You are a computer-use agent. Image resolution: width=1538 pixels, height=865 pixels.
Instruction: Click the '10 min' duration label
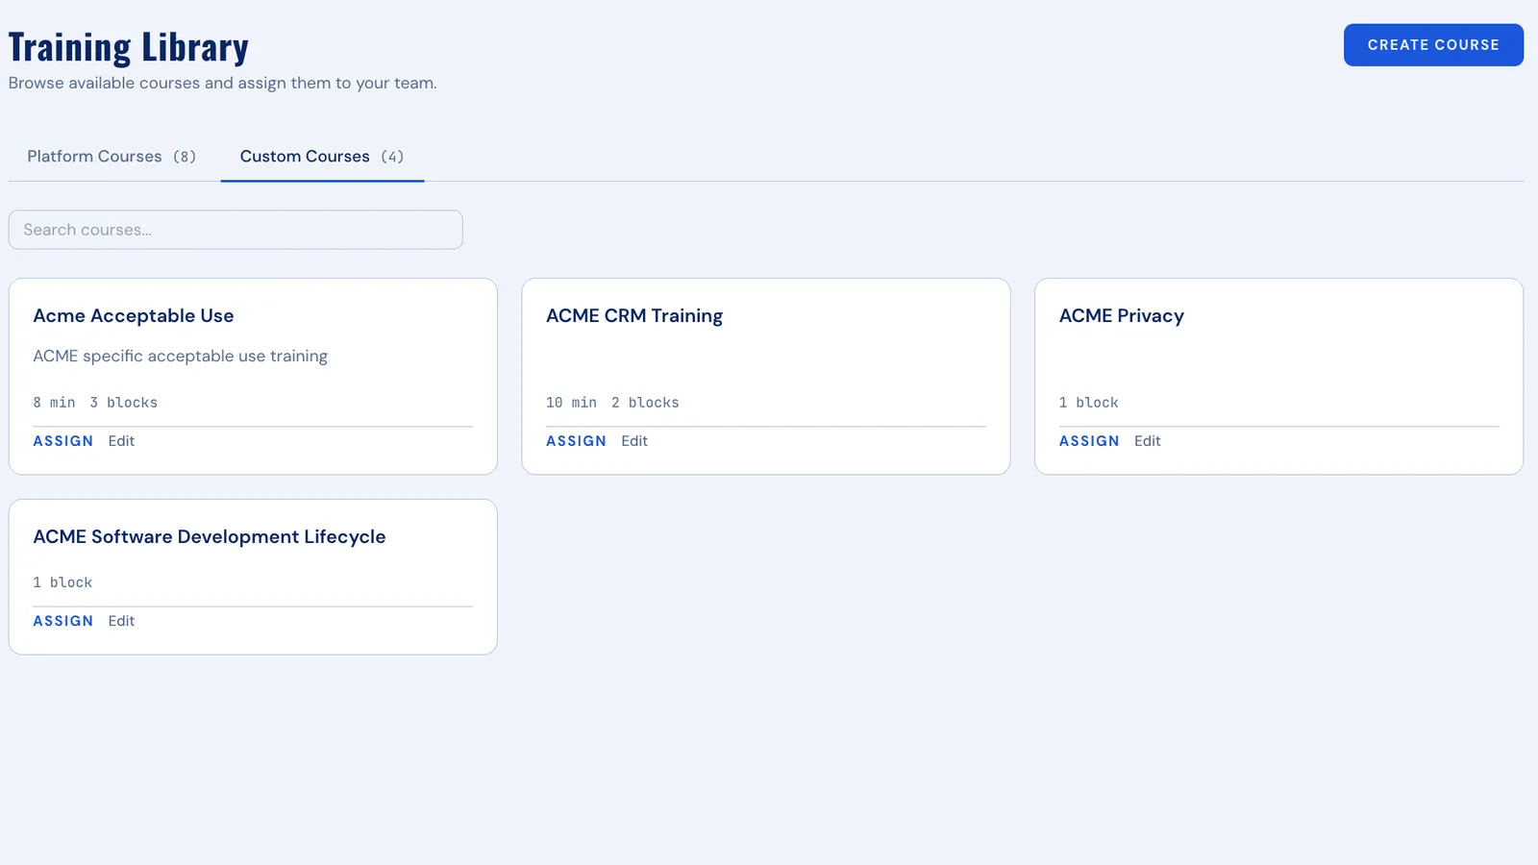pyautogui.click(x=571, y=403)
